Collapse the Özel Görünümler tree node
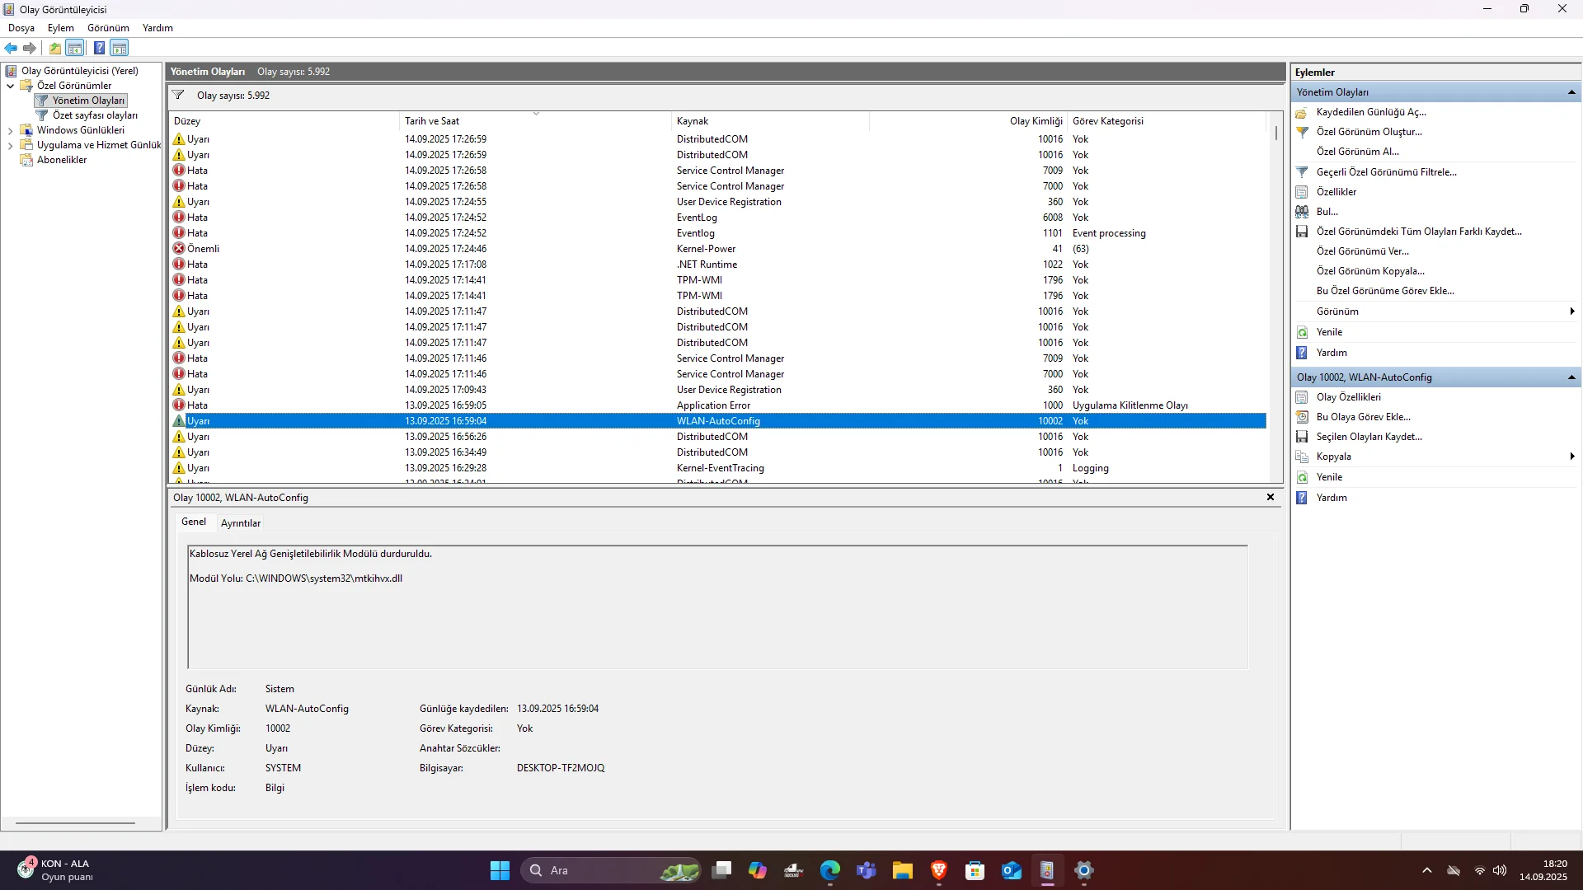The height and width of the screenshot is (890, 1583). coord(10,86)
